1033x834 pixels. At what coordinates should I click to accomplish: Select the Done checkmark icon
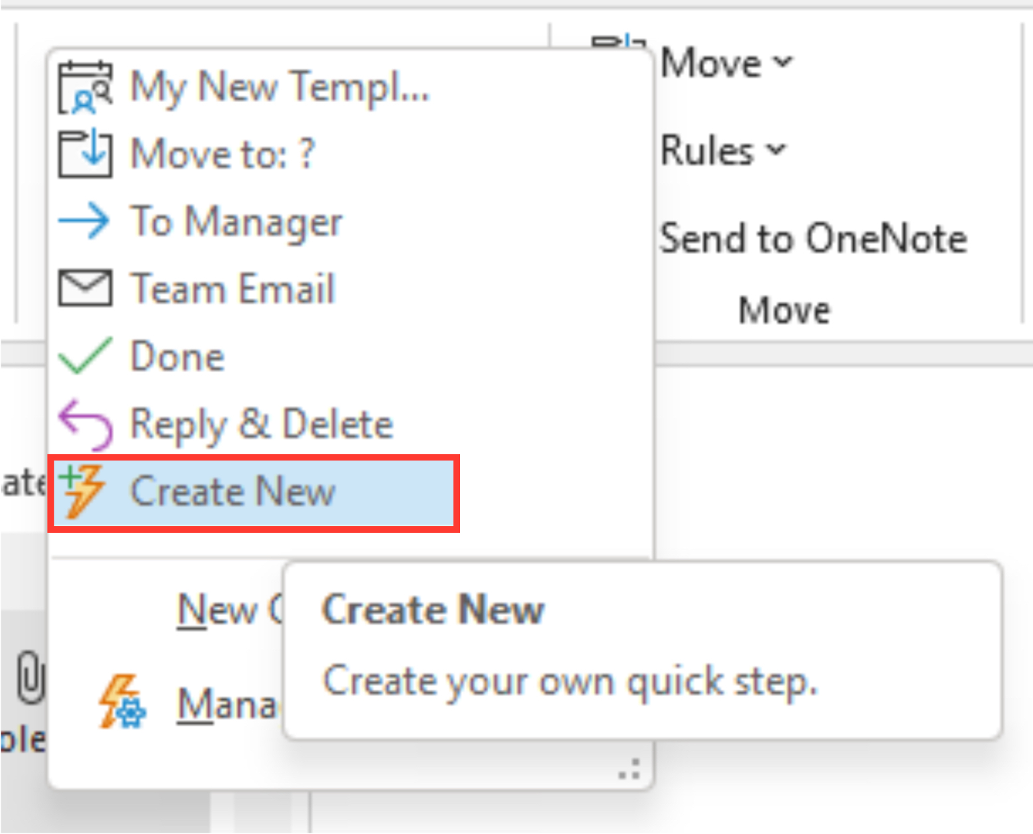click(84, 355)
